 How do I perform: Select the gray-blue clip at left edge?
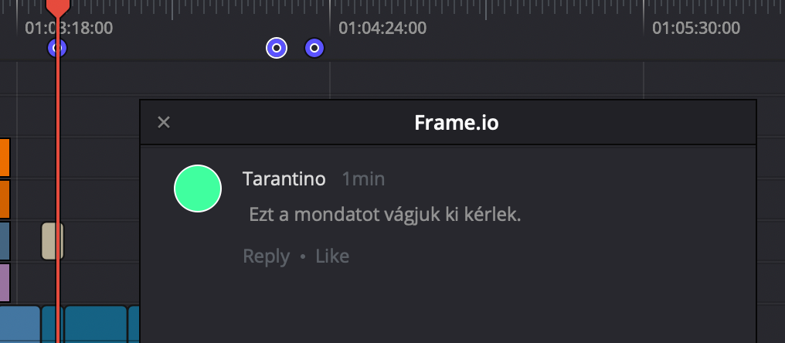click(5, 240)
